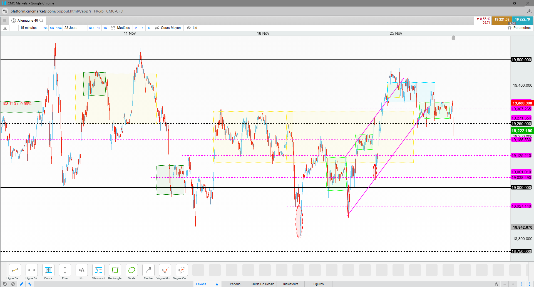Toggle the Lié linked chart option
The height and width of the screenshot is (287, 534).
pyautogui.click(x=192, y=28)
